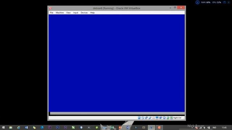Viewport: 232px width, 130px height.
Task: Open the orange C recorder taskbar icon
Action: [159, 127]
